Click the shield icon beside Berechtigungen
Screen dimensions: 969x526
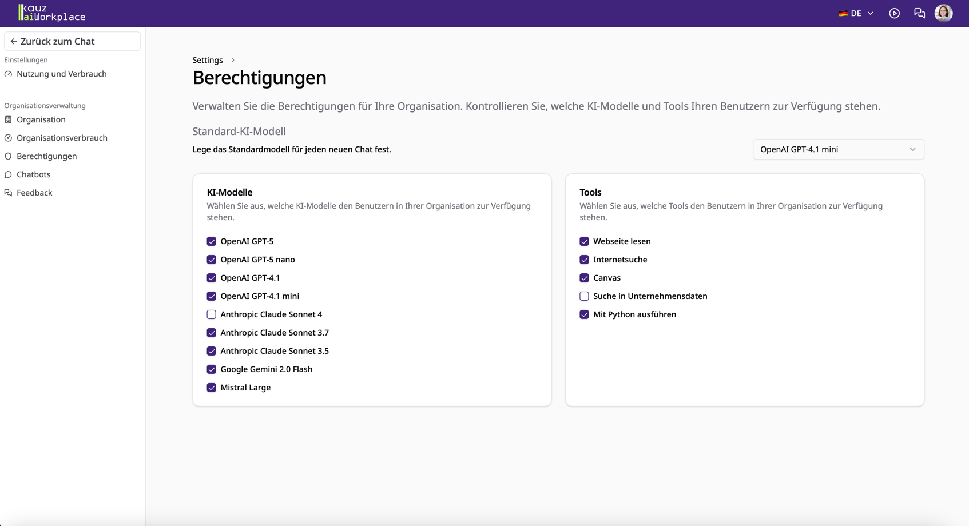(x=8, y=156)
